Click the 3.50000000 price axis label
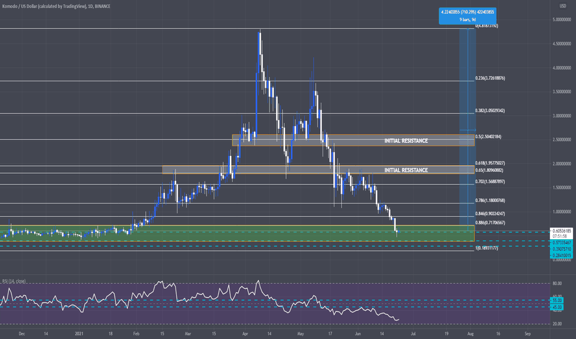576x339 pixels. tap(562, 92)
